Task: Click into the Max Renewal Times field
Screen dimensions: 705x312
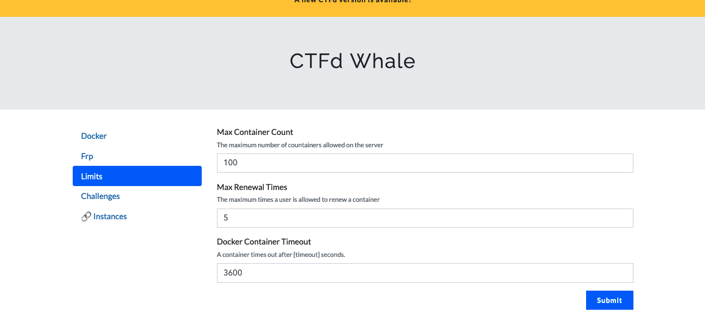Action: pos(425,218)
